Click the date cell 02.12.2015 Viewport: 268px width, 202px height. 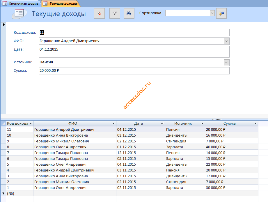pos(141,141)
